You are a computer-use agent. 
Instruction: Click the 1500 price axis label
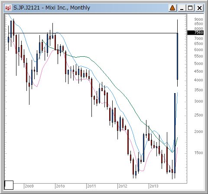click(198, 153)
